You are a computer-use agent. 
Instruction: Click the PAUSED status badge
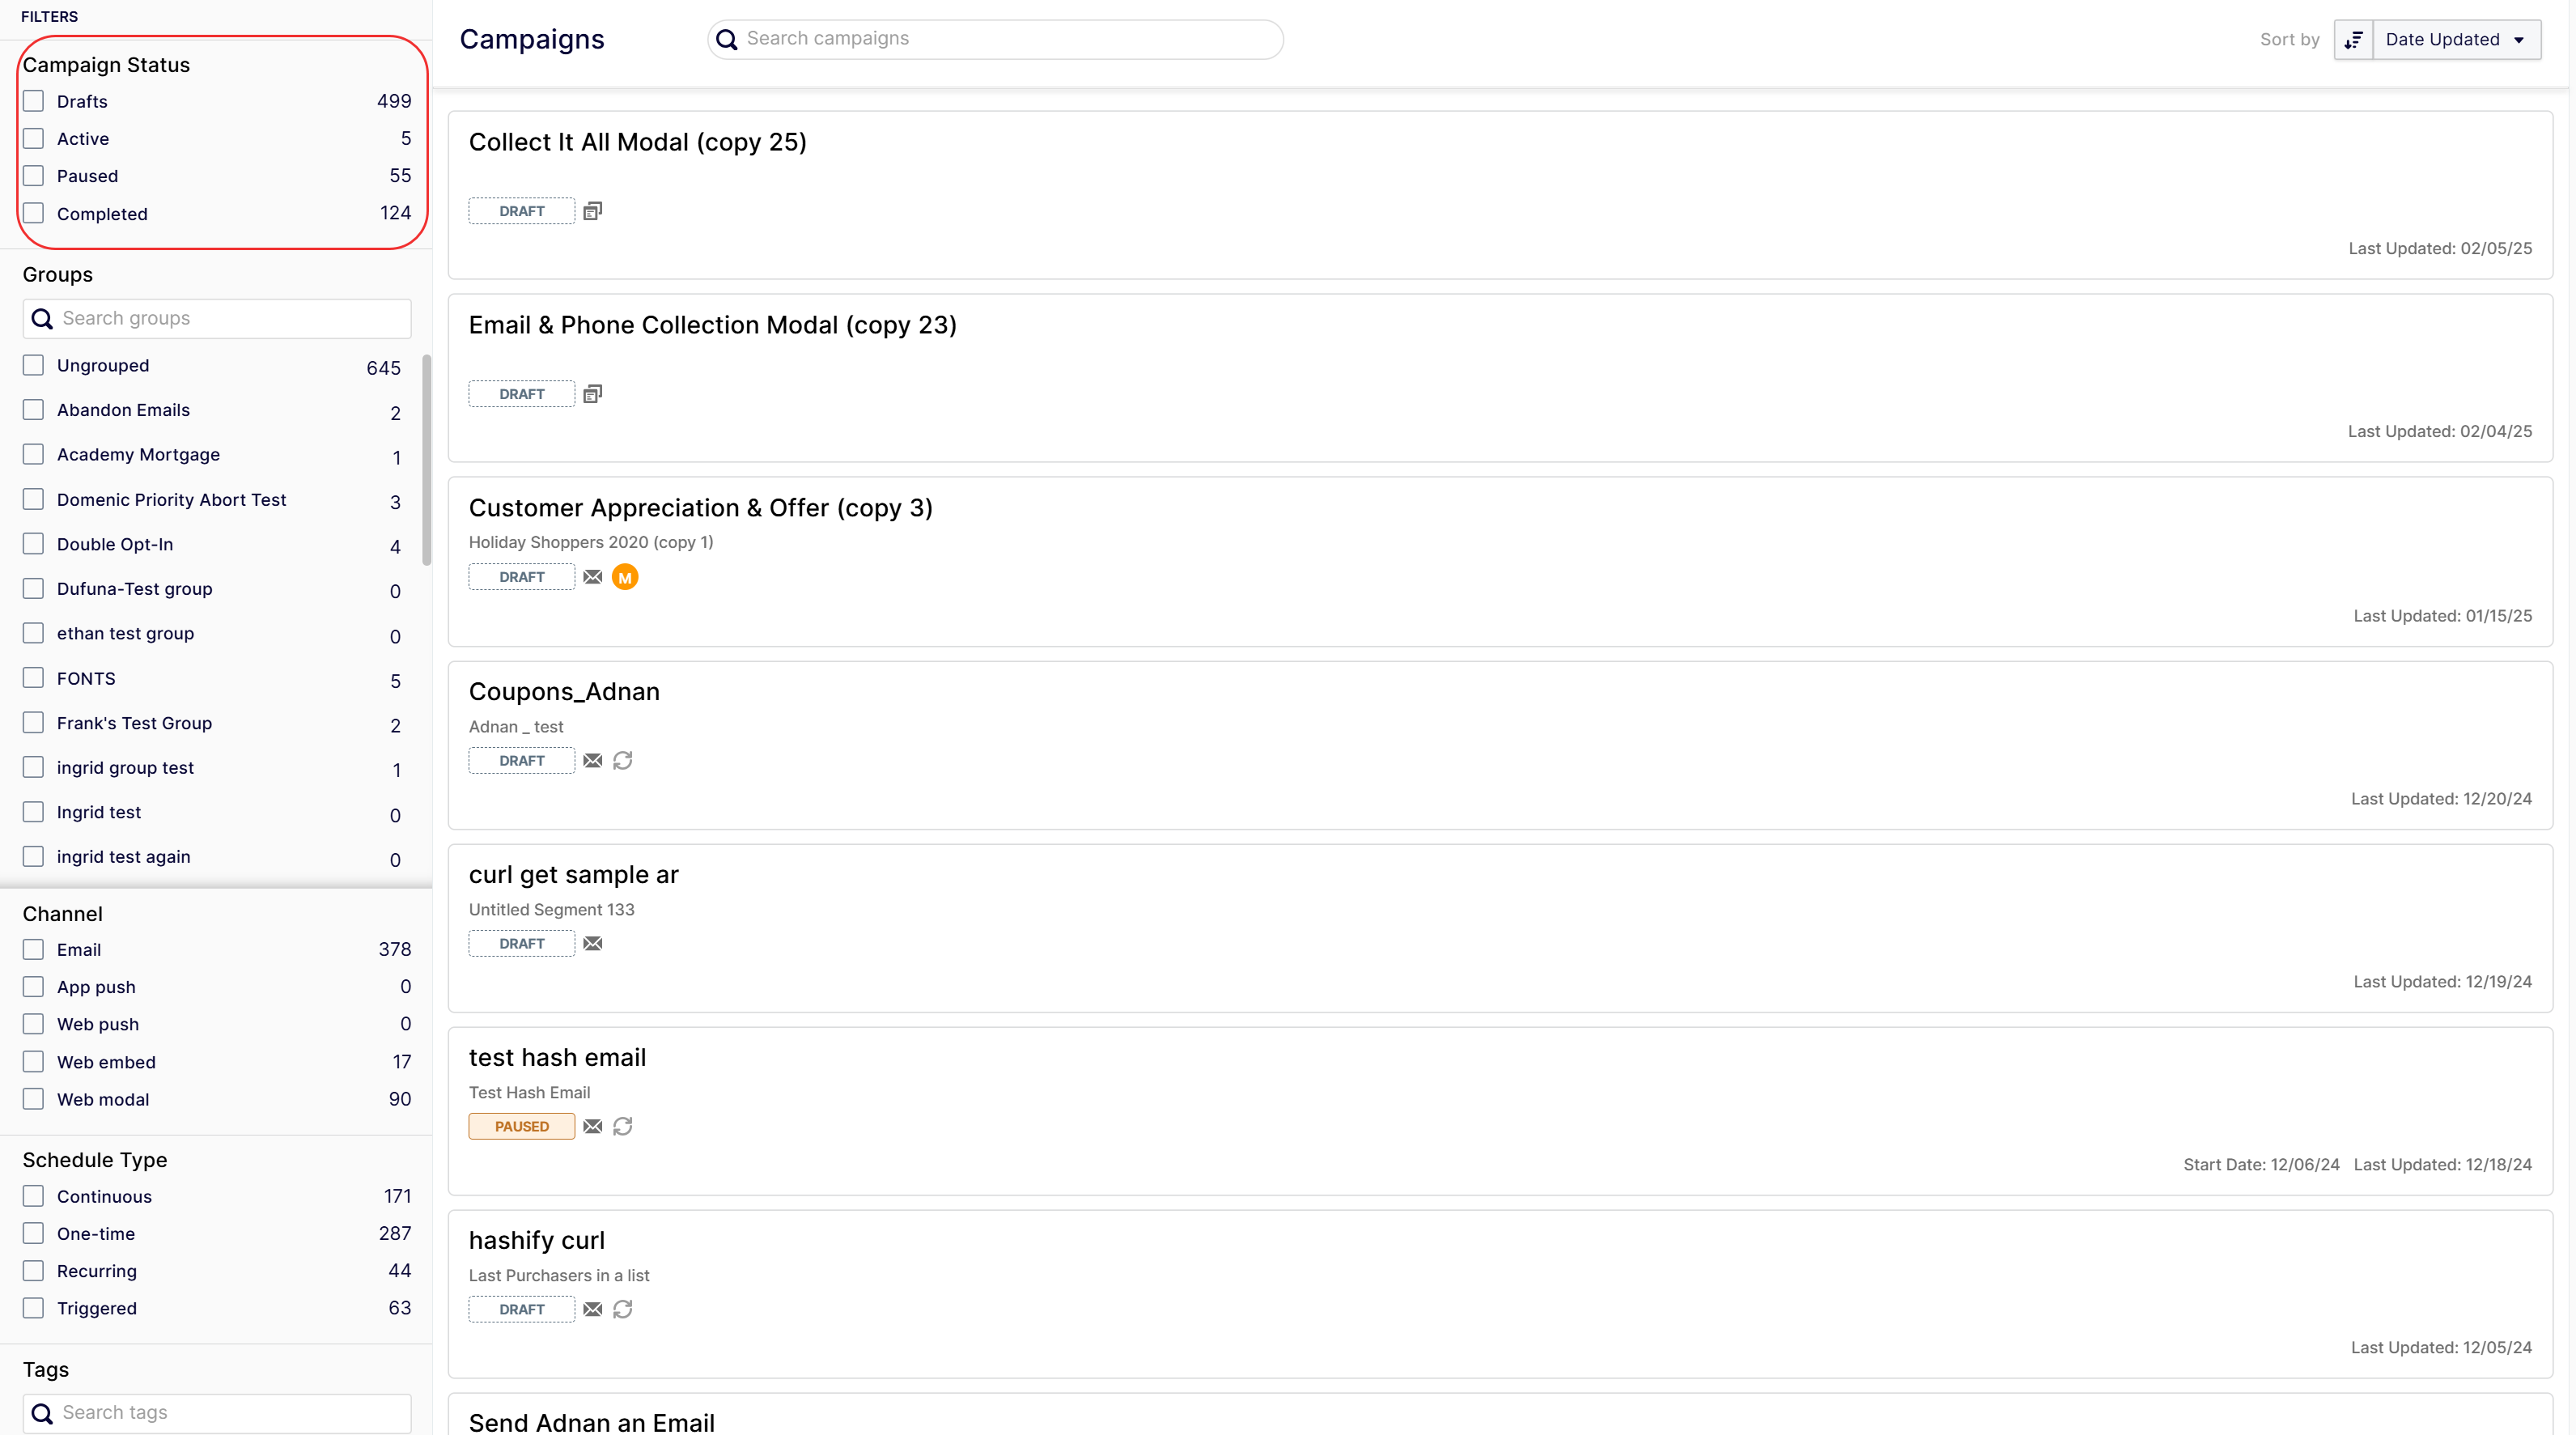pyautogui.click(x=521, y=1127)
